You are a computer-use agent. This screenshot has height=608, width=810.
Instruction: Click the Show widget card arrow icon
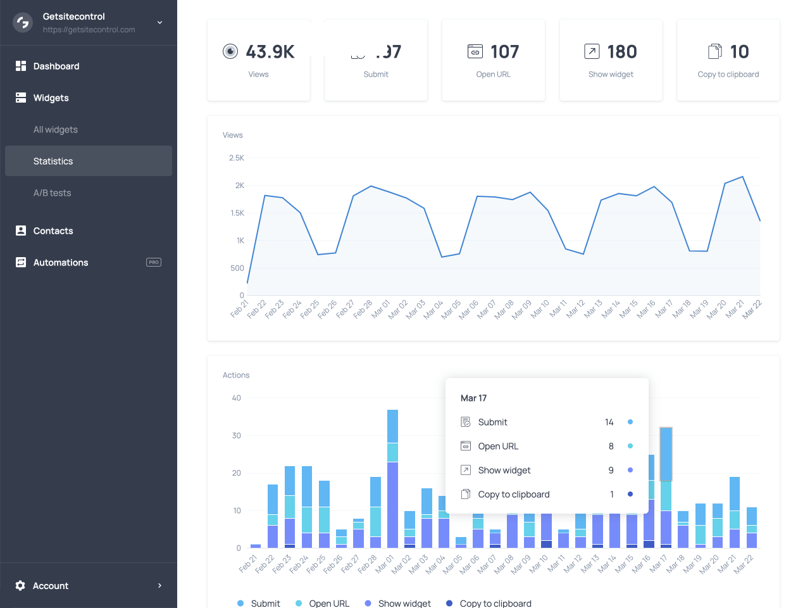pos(592,51)
